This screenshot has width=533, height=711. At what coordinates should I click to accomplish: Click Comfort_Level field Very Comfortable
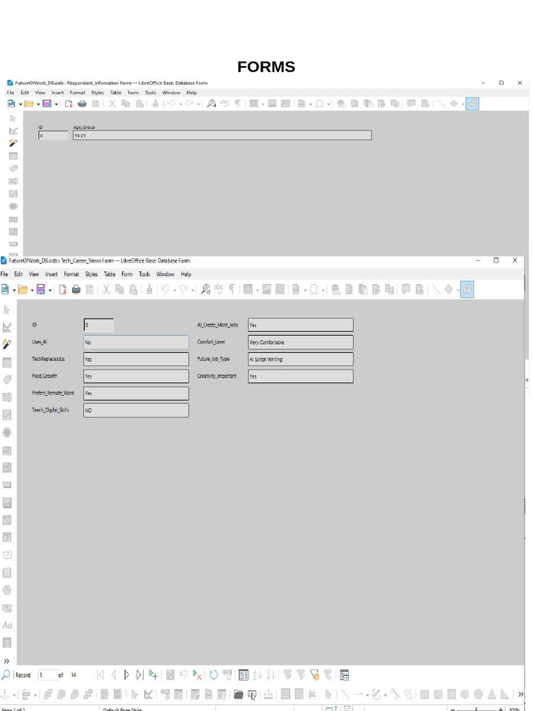tap(301, 342)
